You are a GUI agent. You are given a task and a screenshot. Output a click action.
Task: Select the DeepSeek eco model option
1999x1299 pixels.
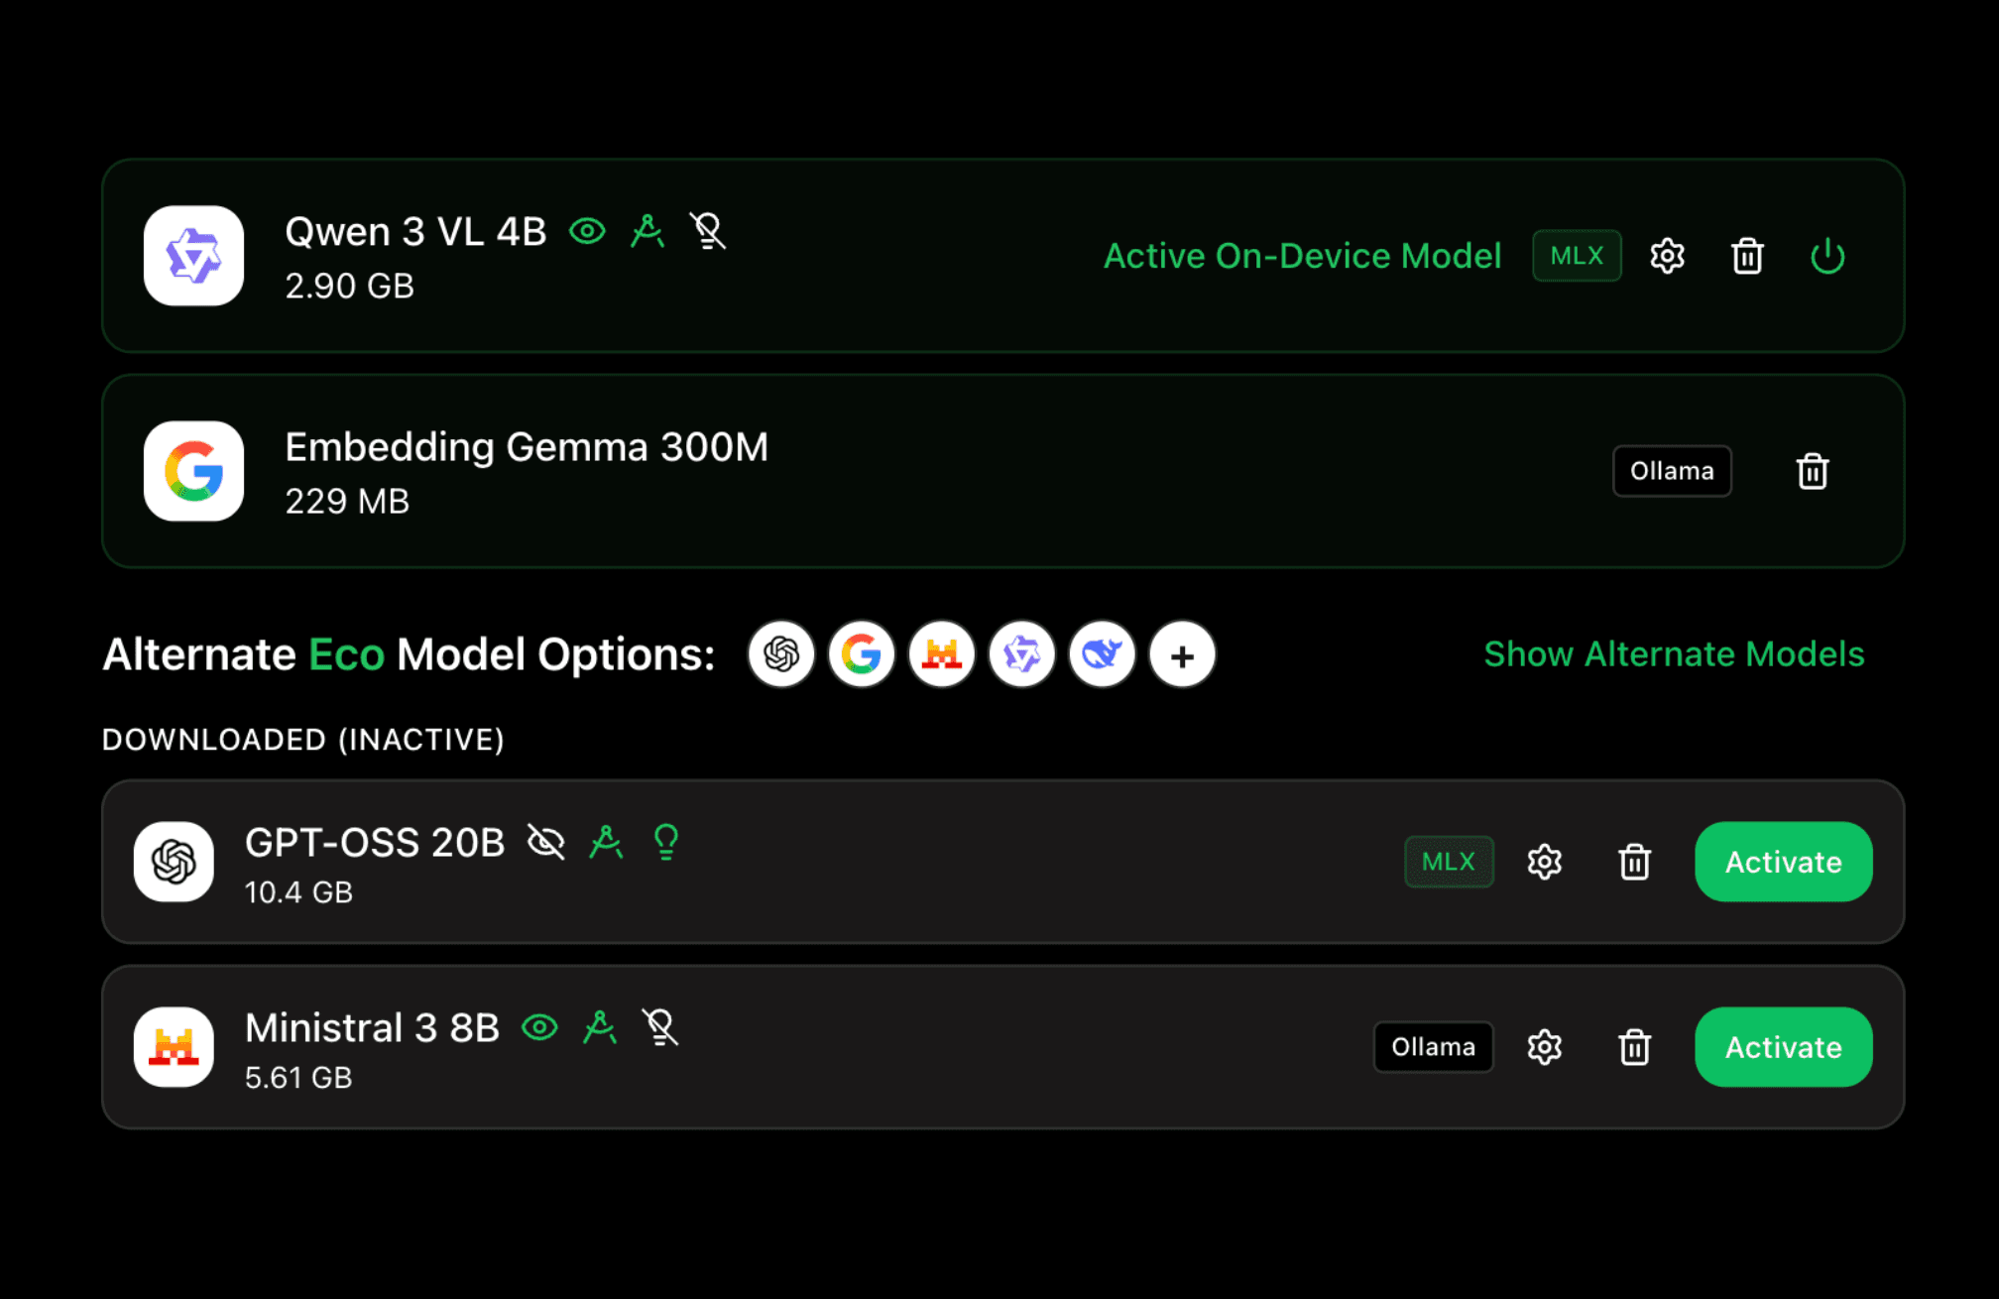[1103, 654]
